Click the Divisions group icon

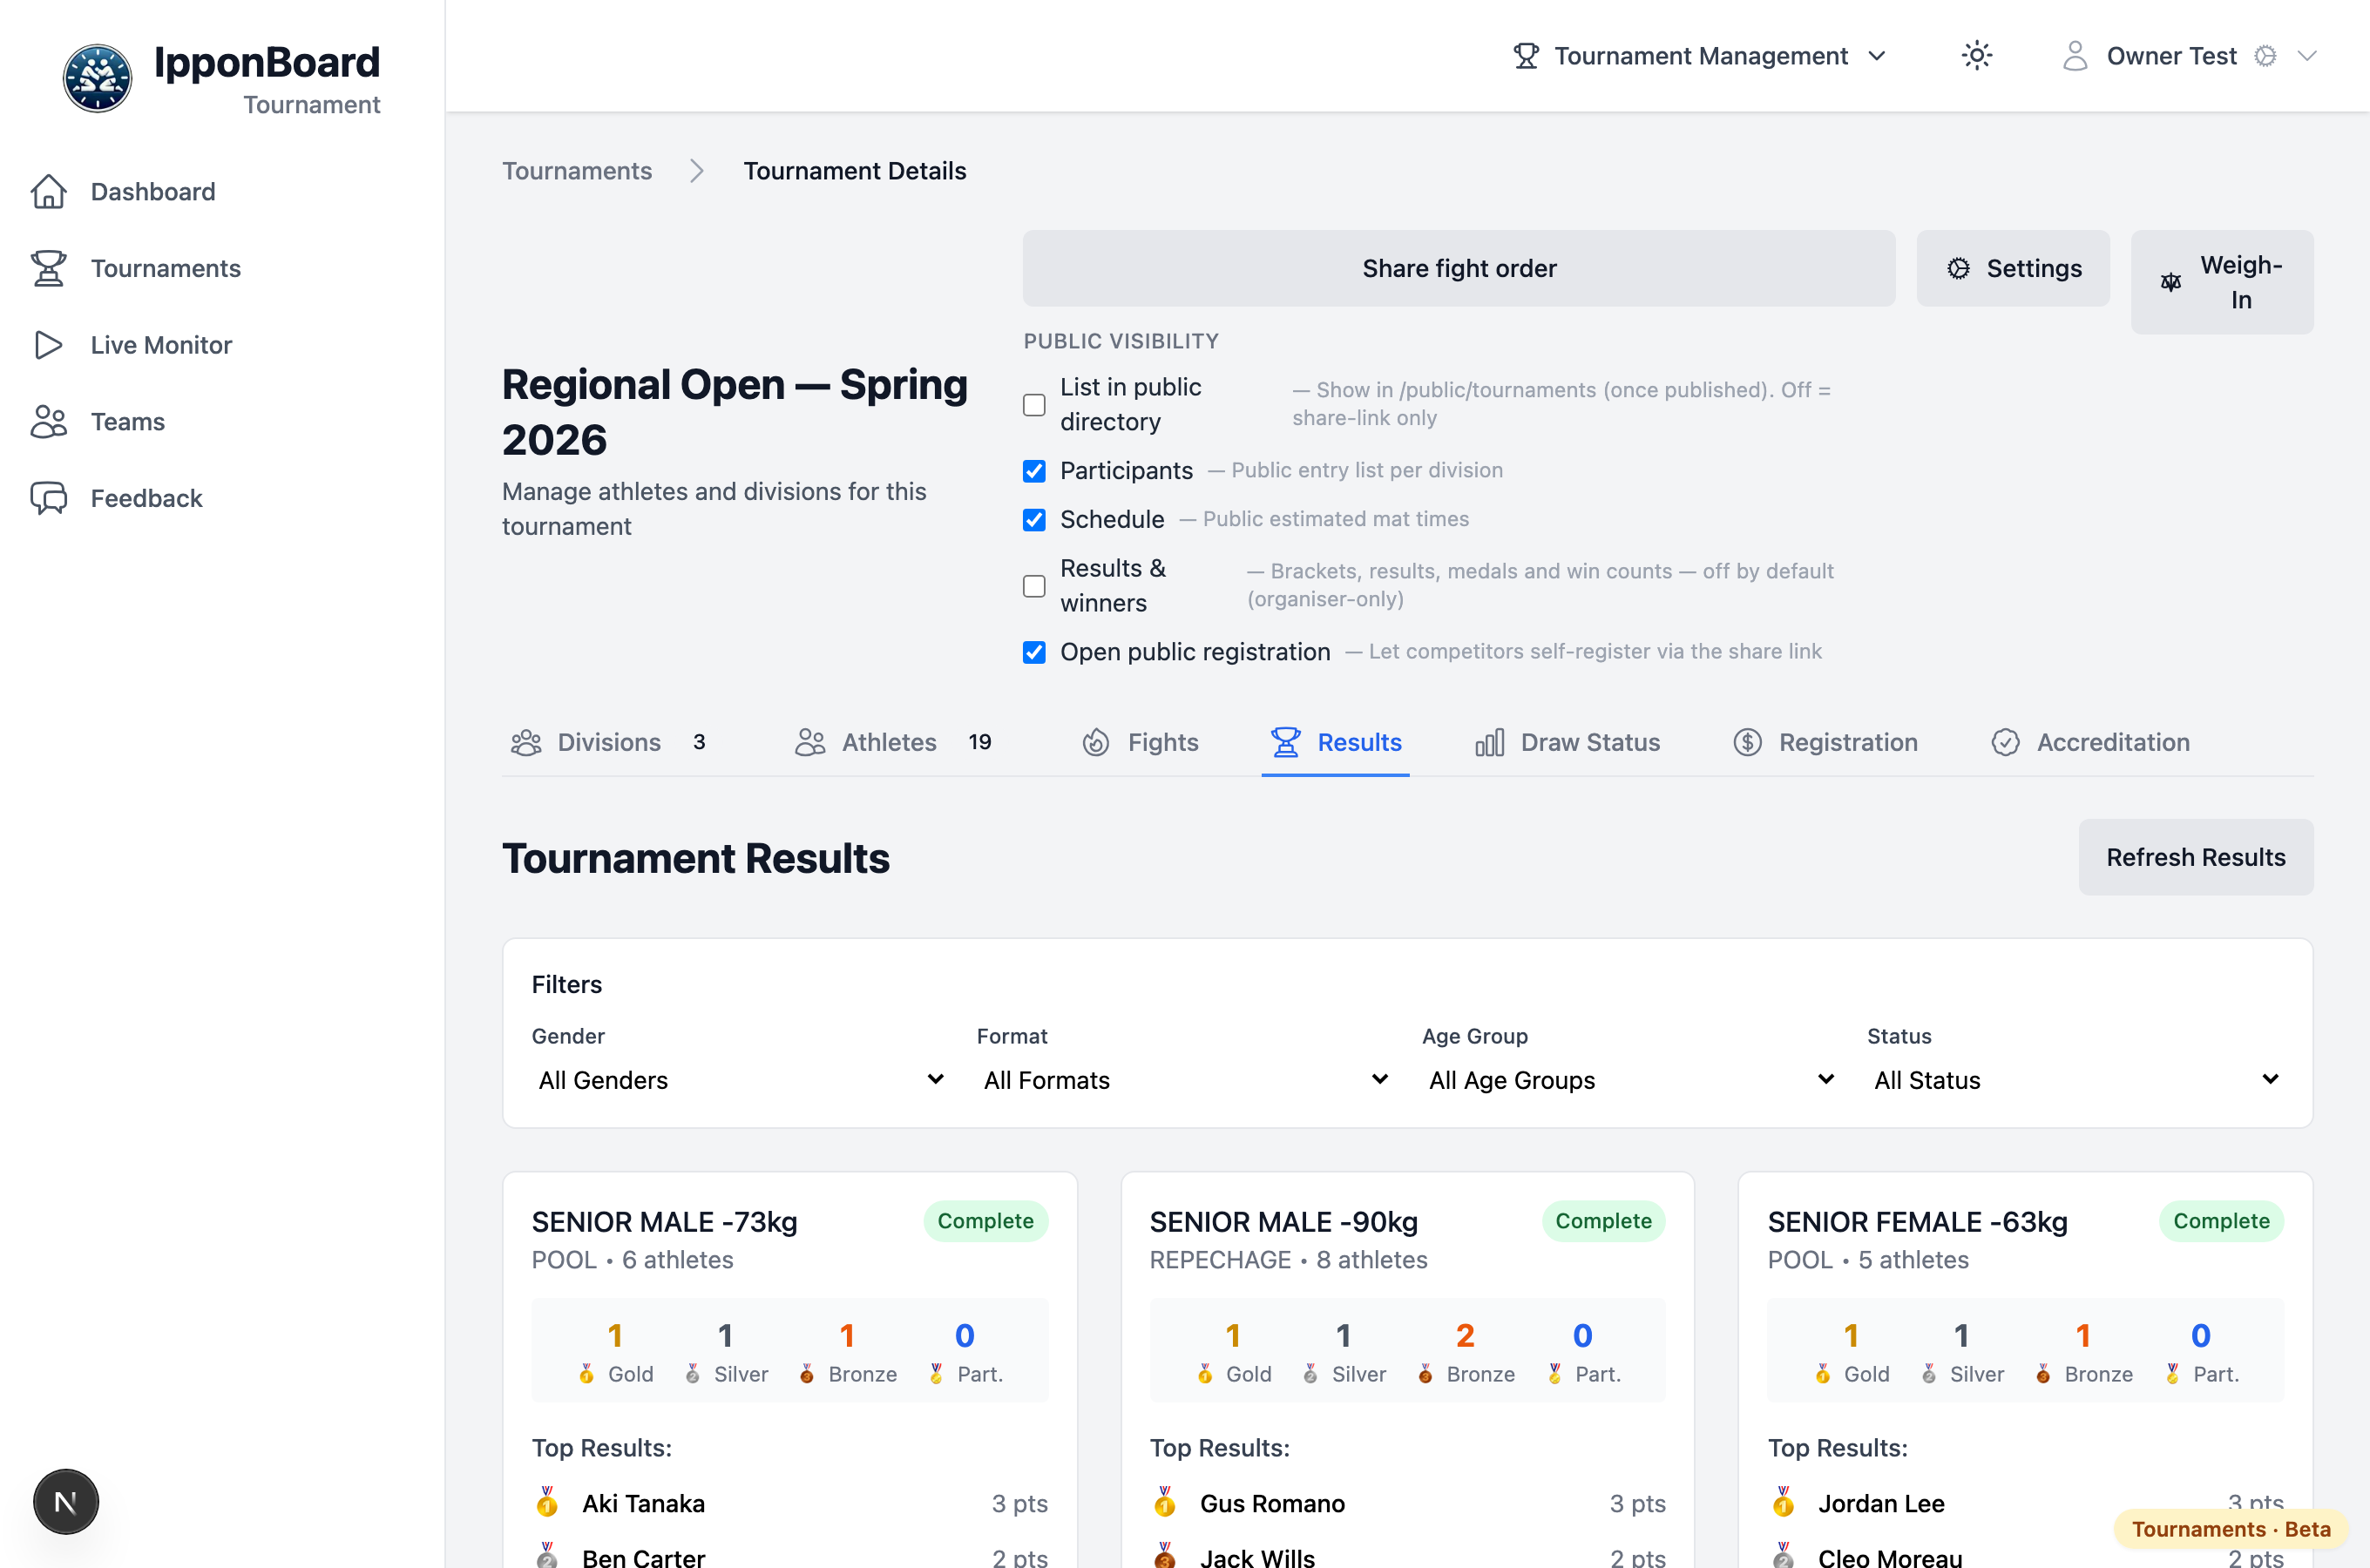tap(526, 742)
